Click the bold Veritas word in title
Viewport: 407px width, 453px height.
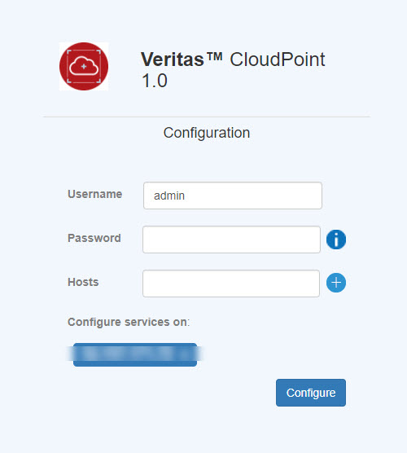coord(173,59)
